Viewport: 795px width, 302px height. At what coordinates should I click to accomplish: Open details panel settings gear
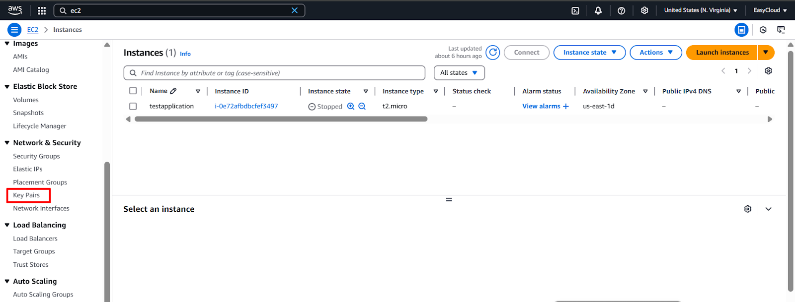click(748, 209)
